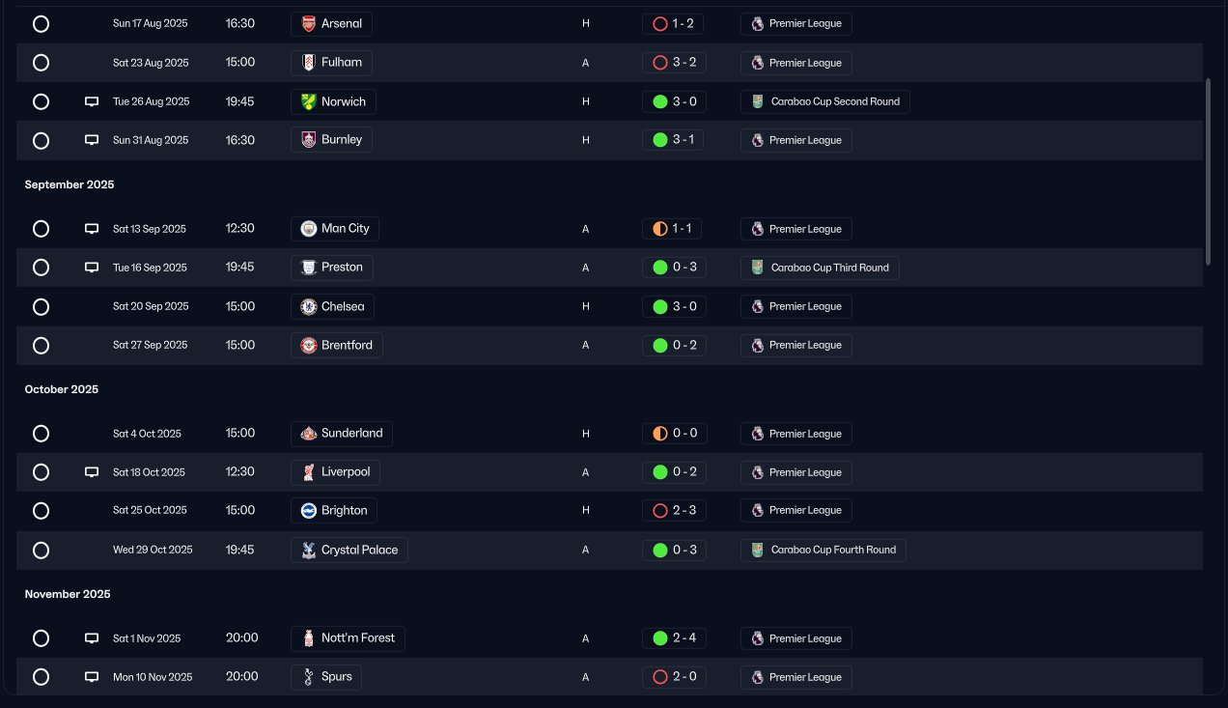Open the 1 - 1 draw result versus Man City
1228x708 pixels.
672,229
